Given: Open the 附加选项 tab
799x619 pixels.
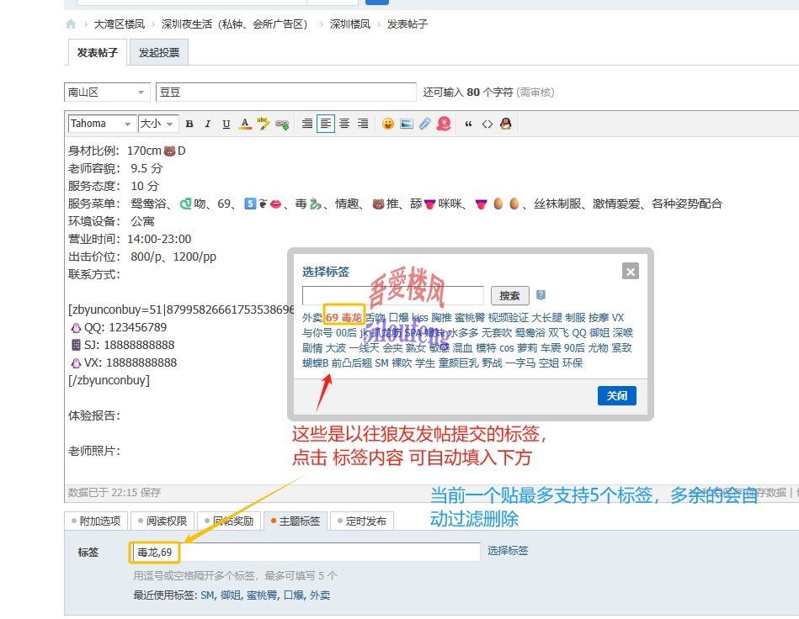Looking at the screenshot, I should pos(96,521).
